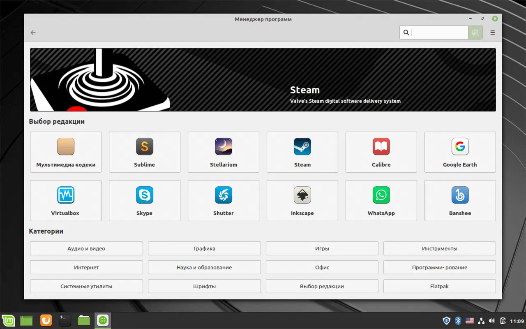Go back using the navigation arrow
Viewport: 526px width, 329px height.
(33, 32)
